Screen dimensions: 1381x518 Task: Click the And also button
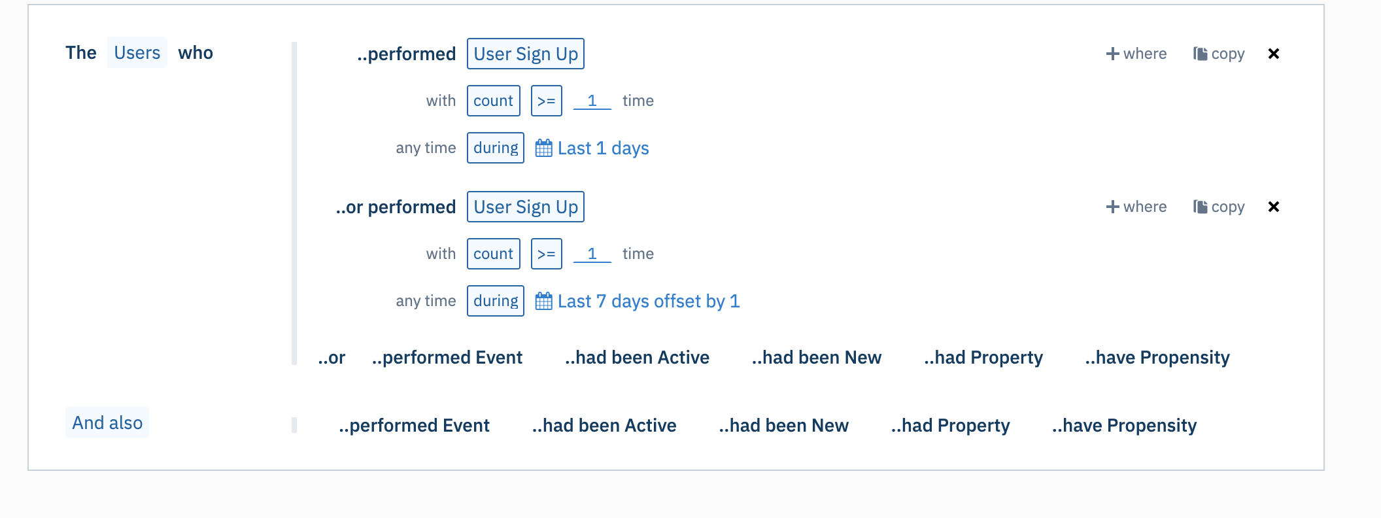(107, 423)
